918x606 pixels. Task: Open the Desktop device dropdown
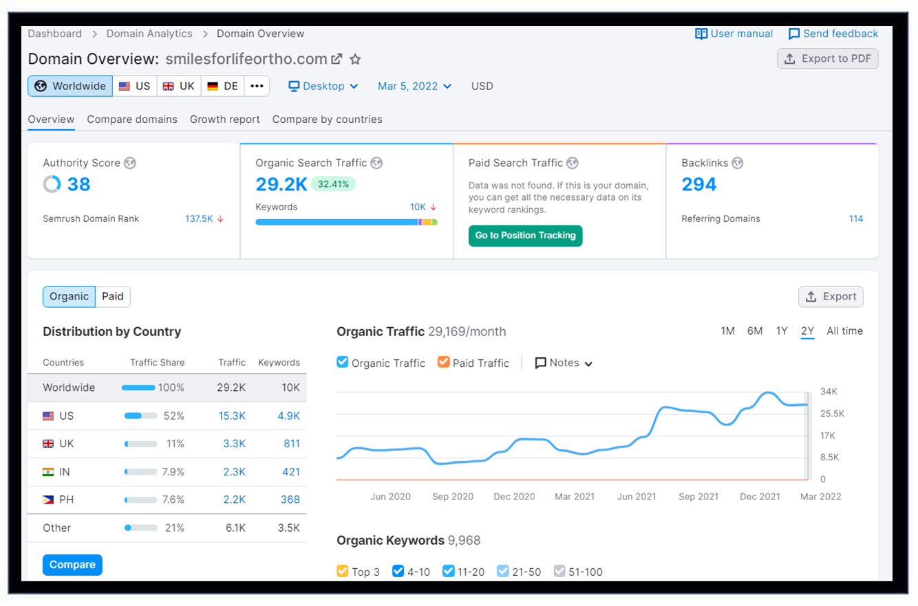323,86
